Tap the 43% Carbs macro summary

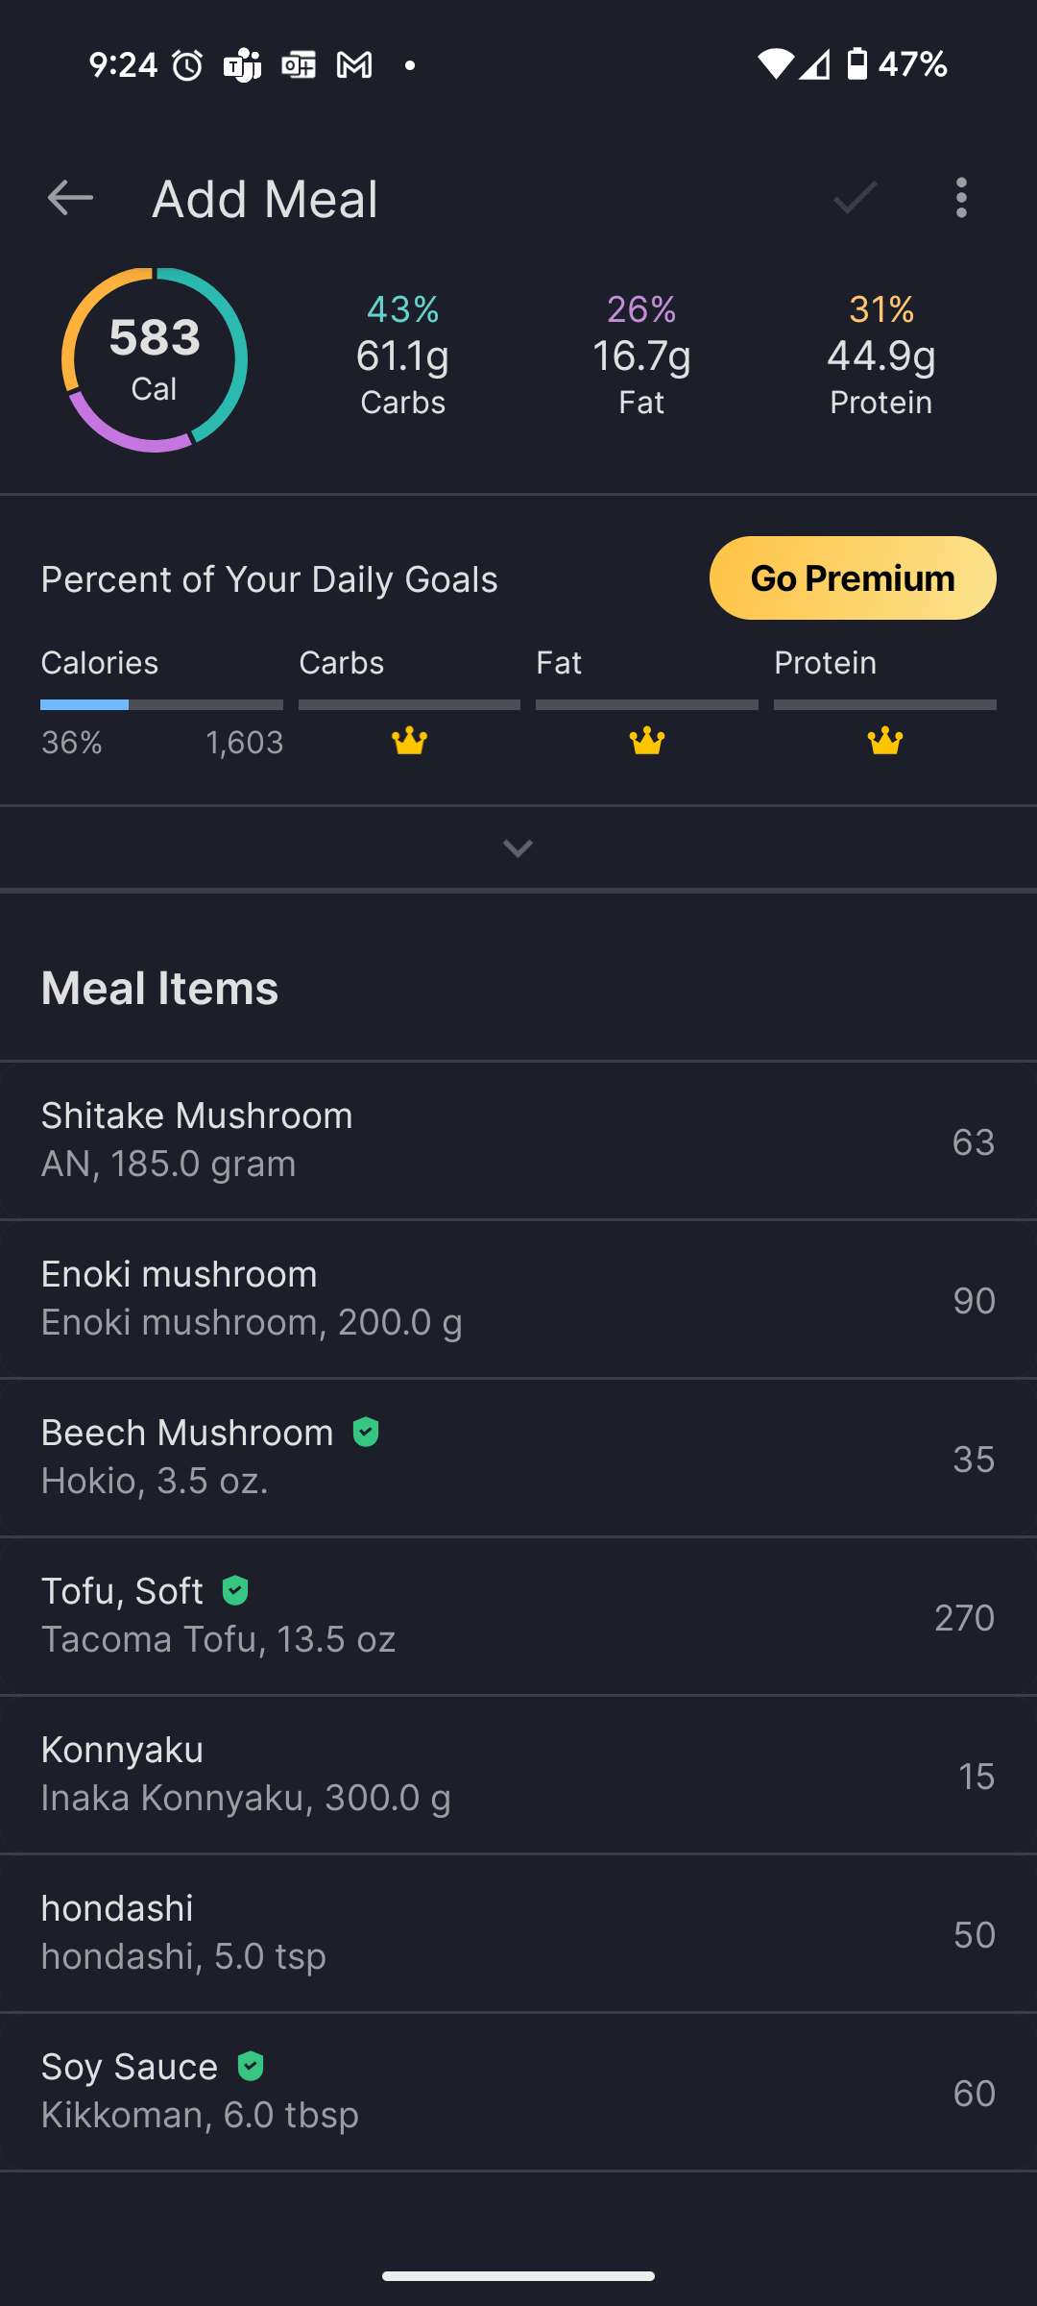coord(402,356)
